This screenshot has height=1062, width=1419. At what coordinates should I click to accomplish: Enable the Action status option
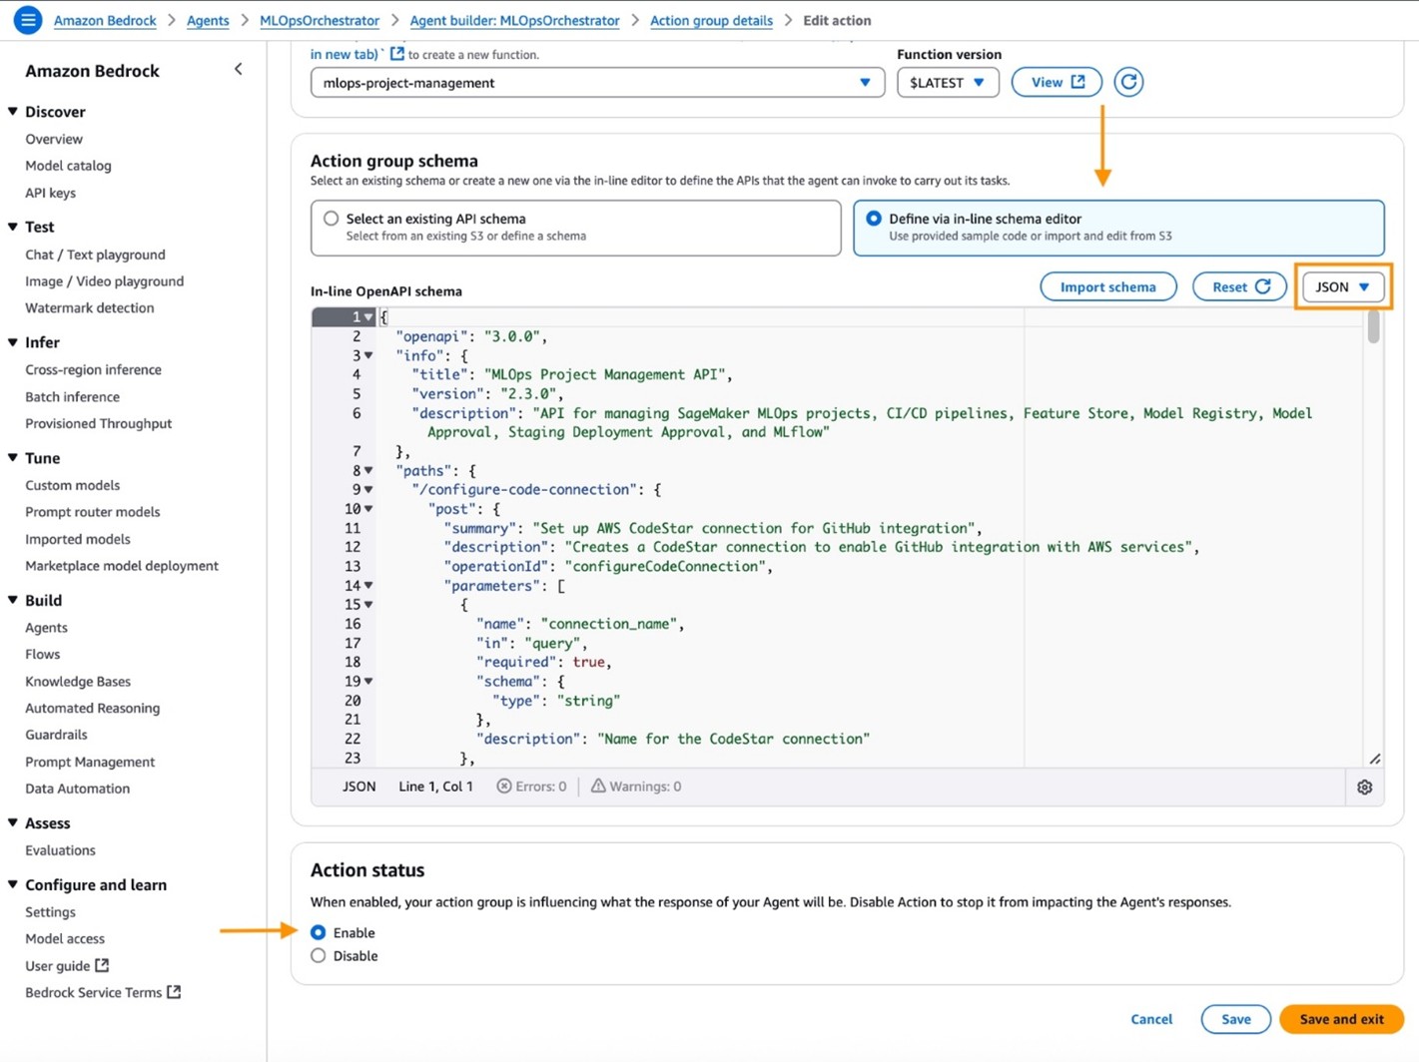tap(318, 932)
